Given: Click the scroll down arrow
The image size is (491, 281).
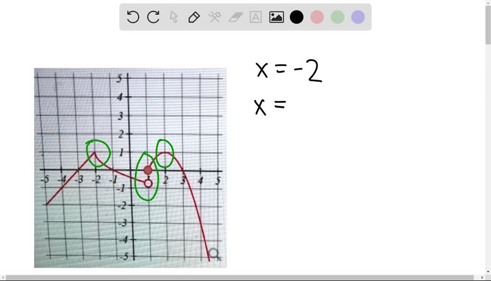Looking at the screenshot, I should click(x=488, y=272).
